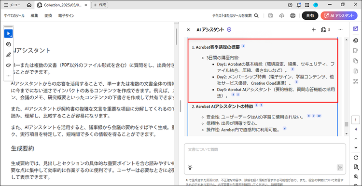Viewport: 362px width, 186px height.
Task: Open AI Assistant icon in right rail
Action: pos(356,28)
